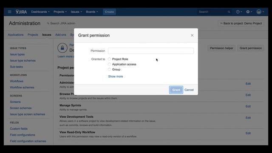Viewport: 272px width, 153px height.
Task: Close the Grant permission dialog
Action: [x=192, y=35]
